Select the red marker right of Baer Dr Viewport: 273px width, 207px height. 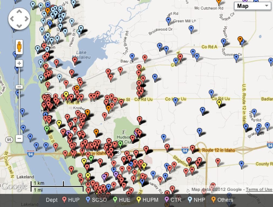click(x=145, y=58)
